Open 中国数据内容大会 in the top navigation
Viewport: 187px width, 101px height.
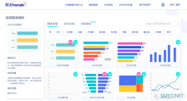coord(74,5)
